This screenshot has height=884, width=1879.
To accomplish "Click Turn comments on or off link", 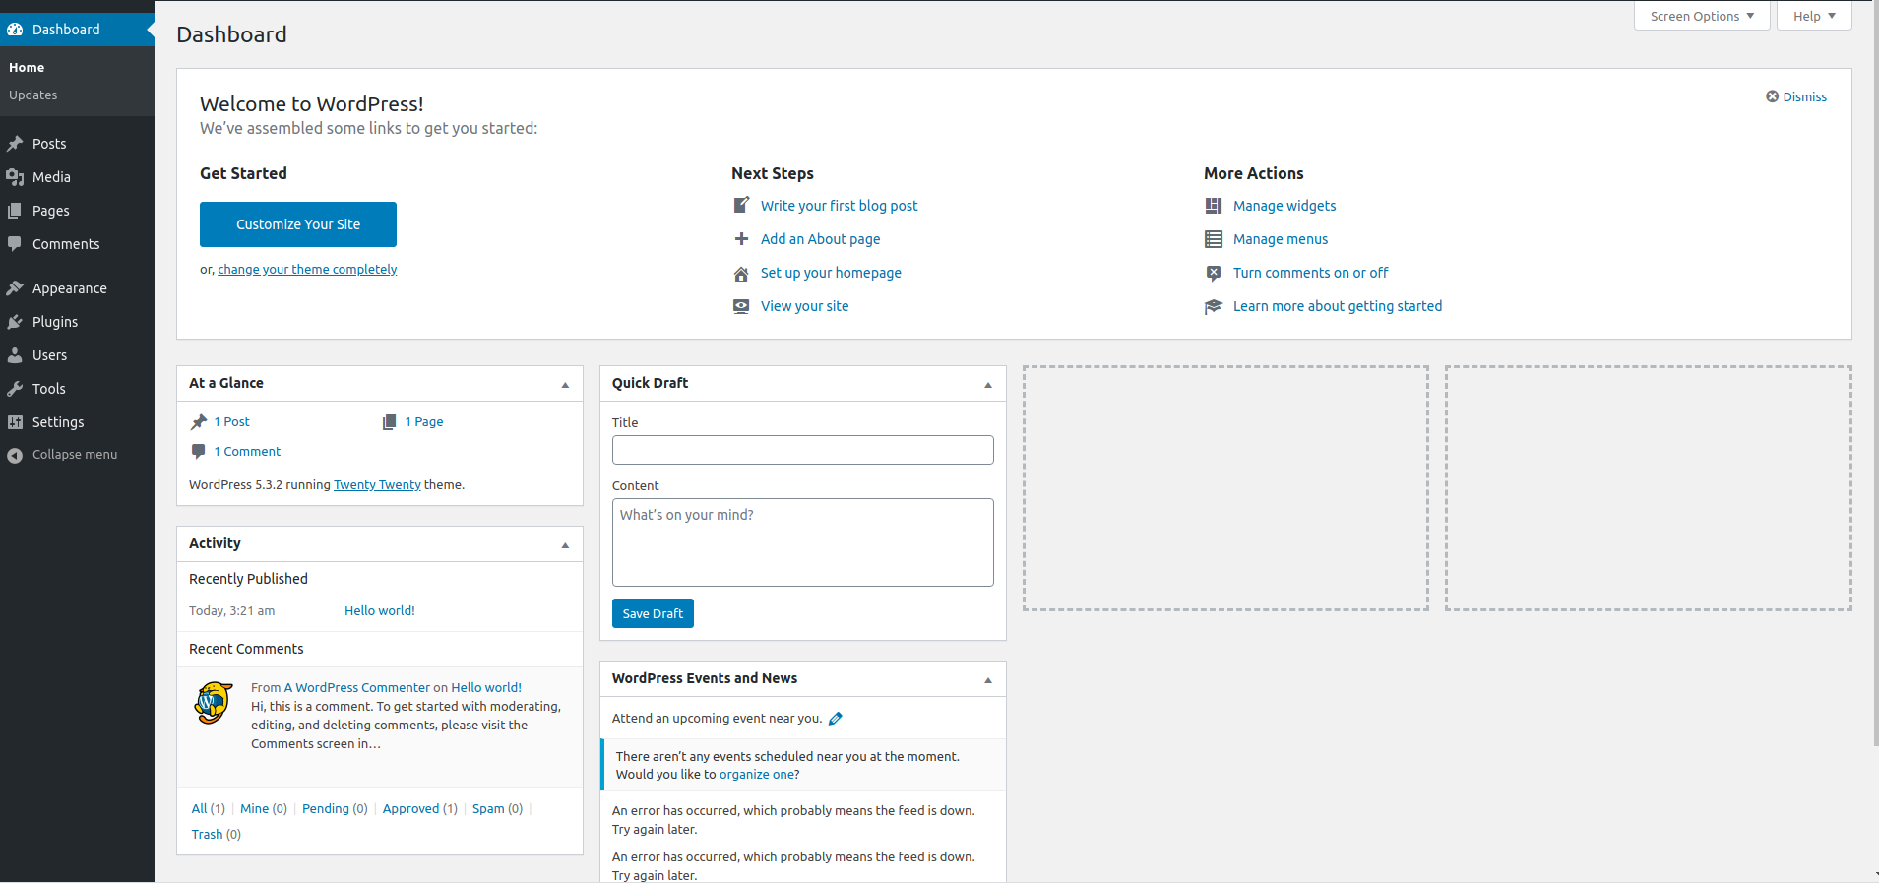I will pos(1311,273).
